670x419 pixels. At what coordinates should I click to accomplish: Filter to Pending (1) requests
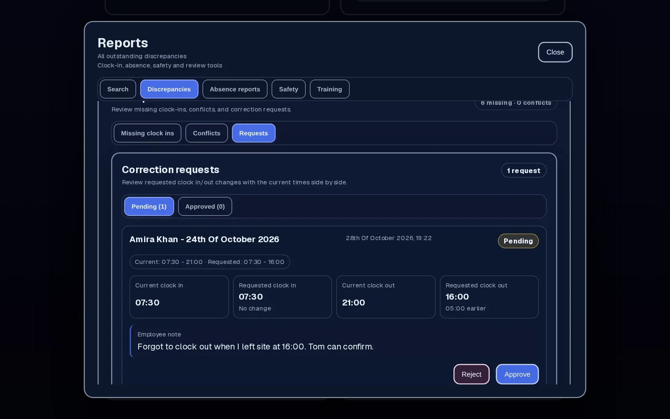(x=149, y=207)
